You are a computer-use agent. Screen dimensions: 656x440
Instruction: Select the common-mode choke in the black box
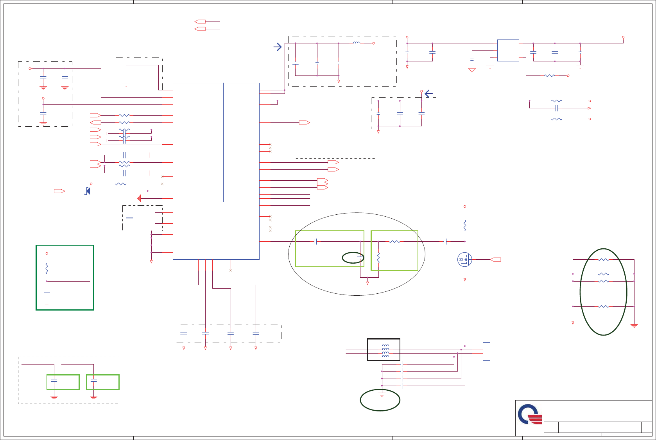385,351
